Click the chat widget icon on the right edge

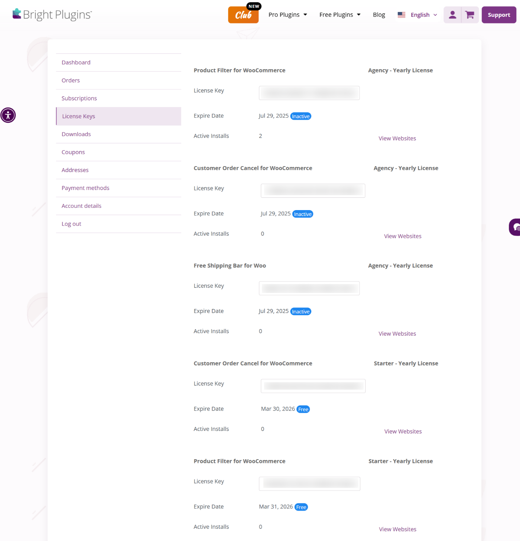pos(515,227)
